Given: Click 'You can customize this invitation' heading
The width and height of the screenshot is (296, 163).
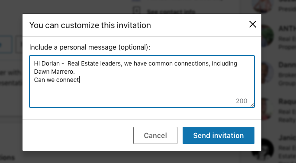Looking at the screenshot, I should point(90,25).
